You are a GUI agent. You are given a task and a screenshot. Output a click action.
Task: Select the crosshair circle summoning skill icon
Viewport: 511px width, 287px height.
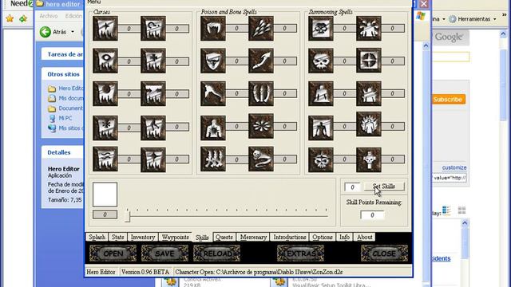click(x=369, y=61)
